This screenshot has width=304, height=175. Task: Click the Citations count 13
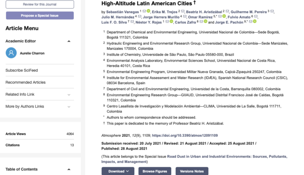[72, 145]
